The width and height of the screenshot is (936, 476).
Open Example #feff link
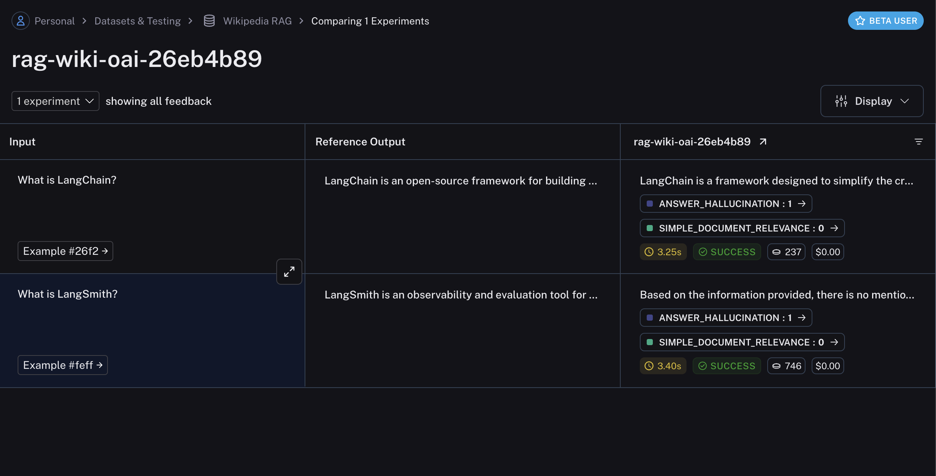(x=63, y=365)
